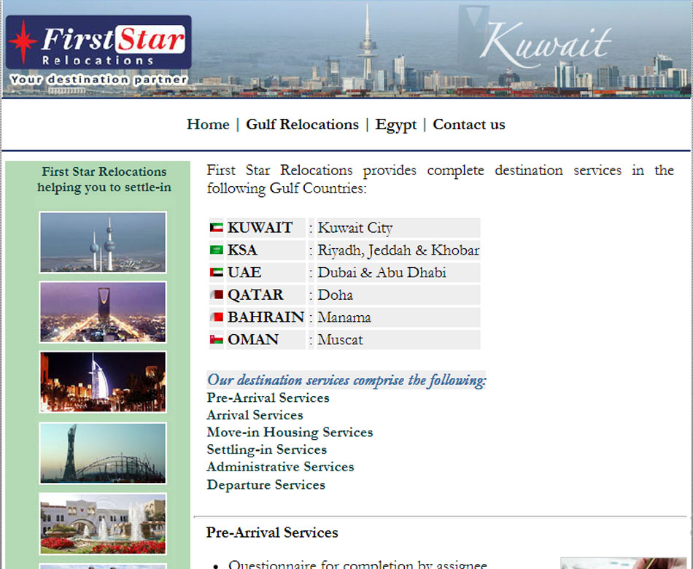Click the 'Your destination partner' tagline
The height and width of the screenshot is (569, 693).
pyautogui.click(x=98, y=80)
